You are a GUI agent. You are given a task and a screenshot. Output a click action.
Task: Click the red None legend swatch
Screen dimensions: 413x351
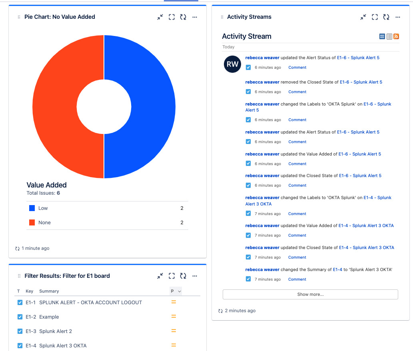pos(32,223)
